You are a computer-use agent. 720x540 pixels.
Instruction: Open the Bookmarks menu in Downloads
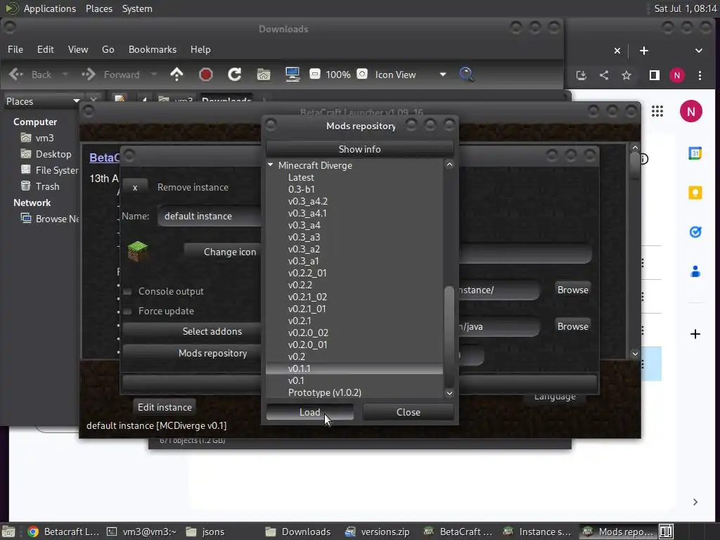click(153, 49)
